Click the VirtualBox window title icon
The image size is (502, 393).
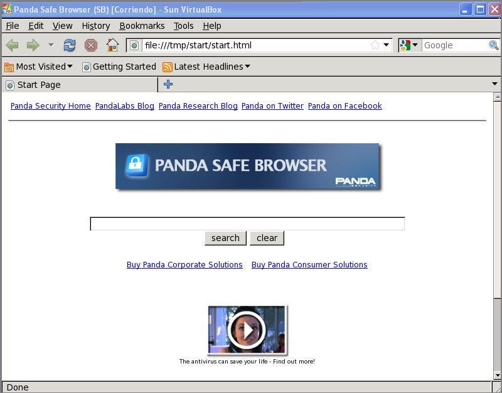[x=7, y=9]
